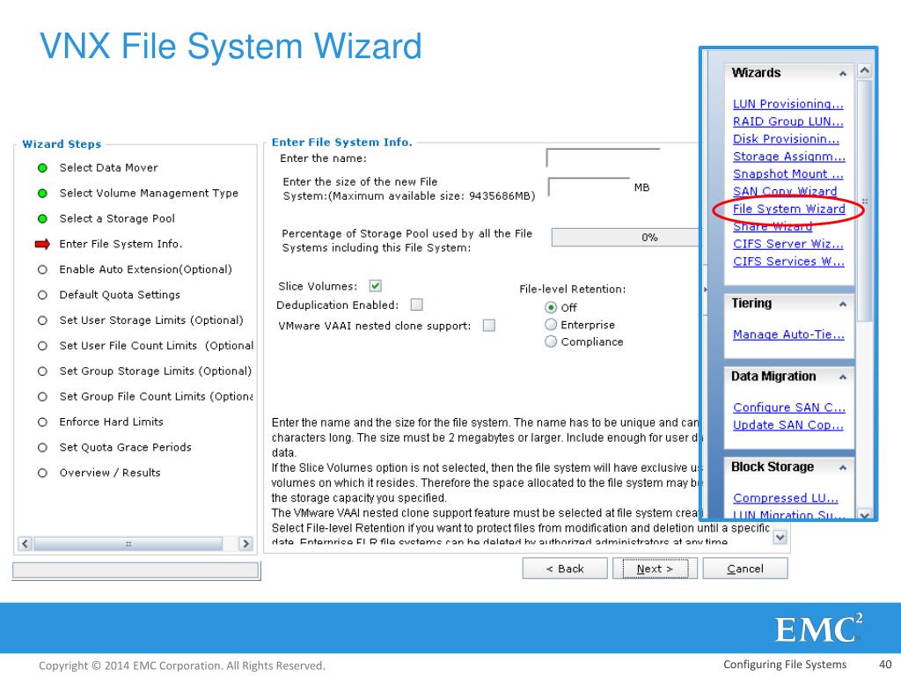Click the wizard steps scroll right arrow
This screenshot has height=676, width=901.
245,543
